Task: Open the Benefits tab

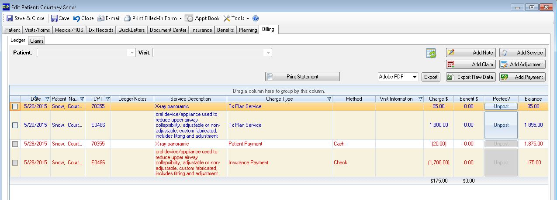Action: tap(225, 30)
